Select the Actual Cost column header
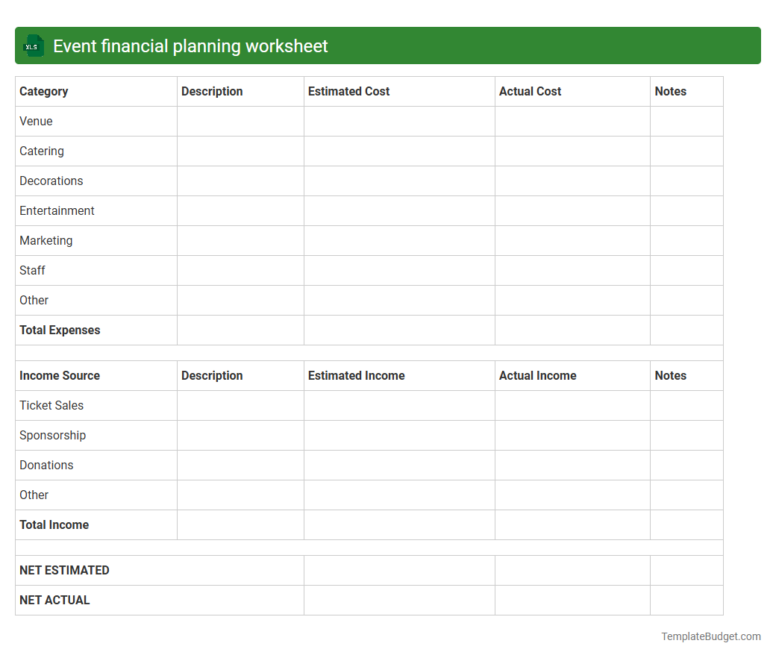Image resolution: width=776 pixels, height=658 pixels. click(x=530, y=91)
